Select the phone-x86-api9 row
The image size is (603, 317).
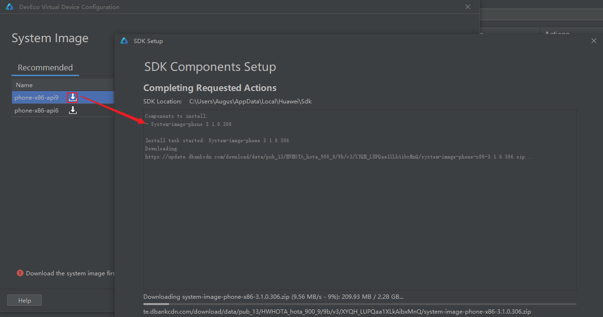click(63, 97)
